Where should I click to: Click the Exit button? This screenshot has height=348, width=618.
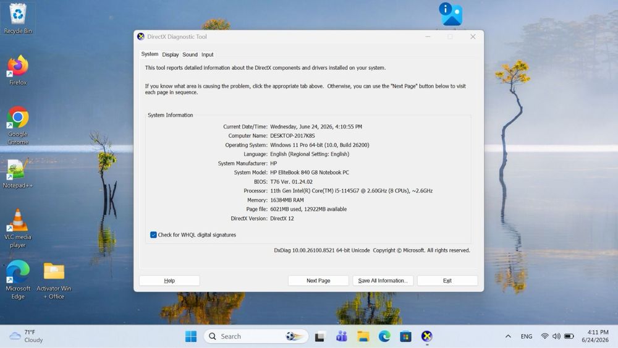pyautogui.click(x=447, y=281)
